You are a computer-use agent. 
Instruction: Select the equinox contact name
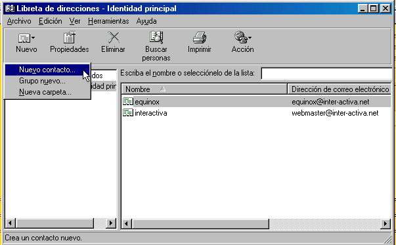point(147,102)
